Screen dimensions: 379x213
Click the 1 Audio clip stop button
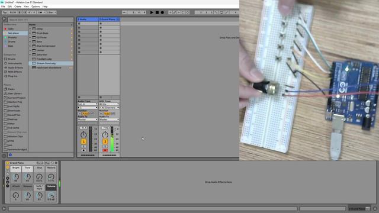pos(79,97)
